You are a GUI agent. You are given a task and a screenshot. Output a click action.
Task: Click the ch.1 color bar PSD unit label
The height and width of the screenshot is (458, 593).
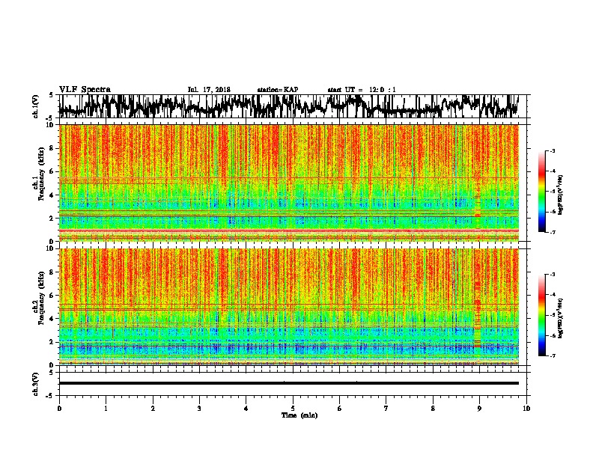point(561,195)
